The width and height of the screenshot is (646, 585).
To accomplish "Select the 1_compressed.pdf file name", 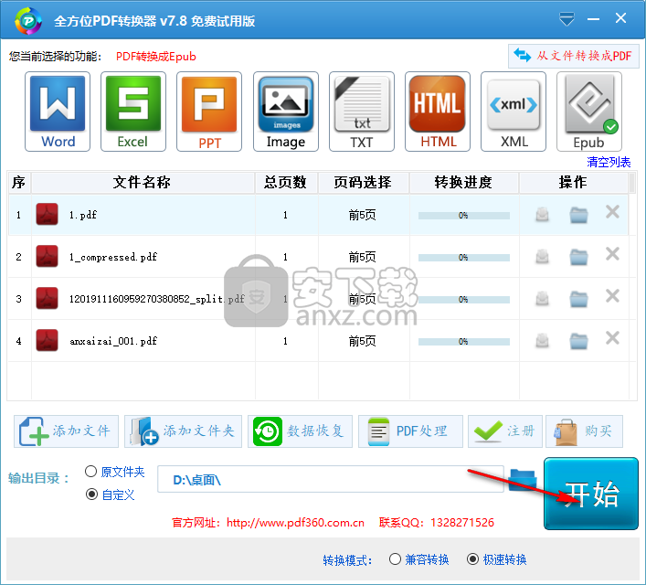I will pyautogui.click(x=113, y=257).
